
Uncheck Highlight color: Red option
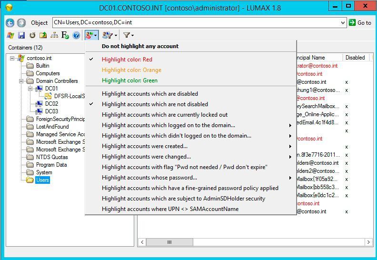click(191, 60)
